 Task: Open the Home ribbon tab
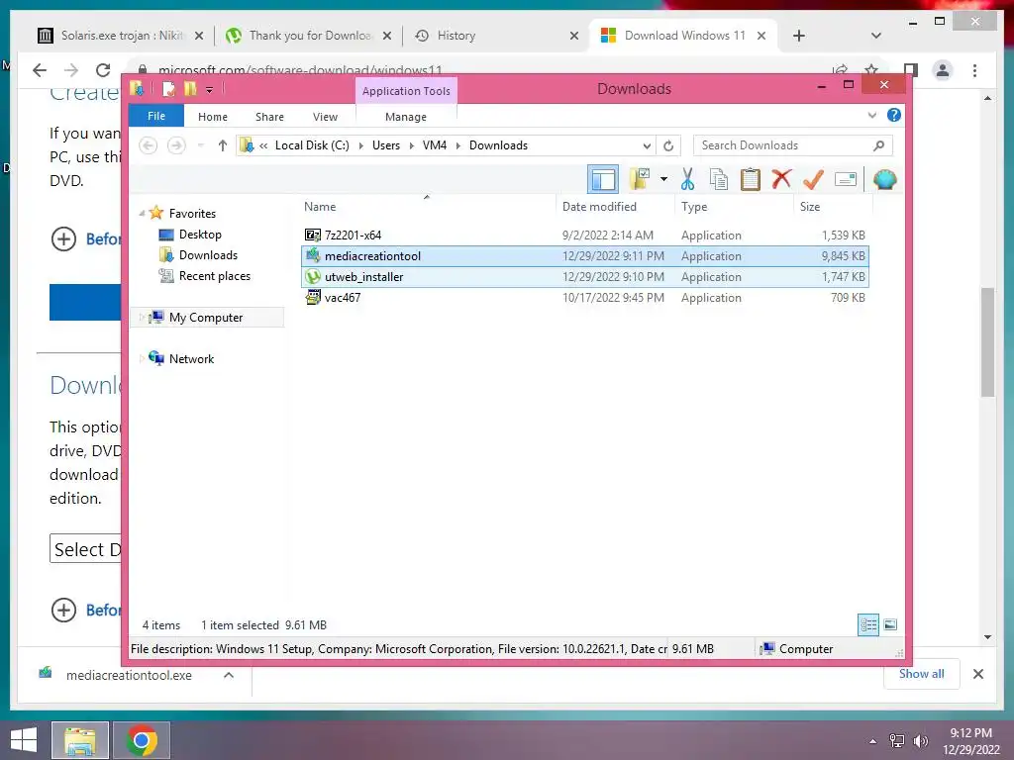(x=212, y=117)
